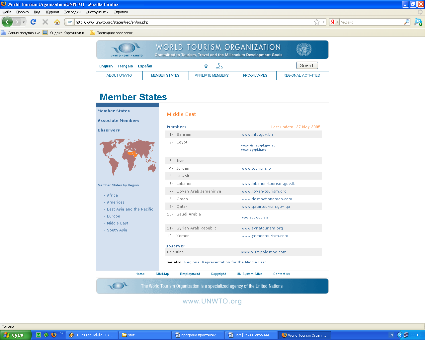Click the Contact us footer link
Image resolution: width=425 pixels, height=340 pixels.
(281, 274)
